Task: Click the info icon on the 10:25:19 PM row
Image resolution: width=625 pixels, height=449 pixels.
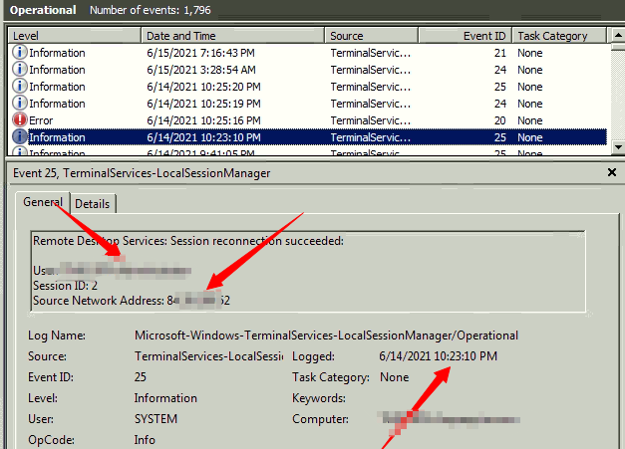Action: pyautogui.click(x=19, y=104)
